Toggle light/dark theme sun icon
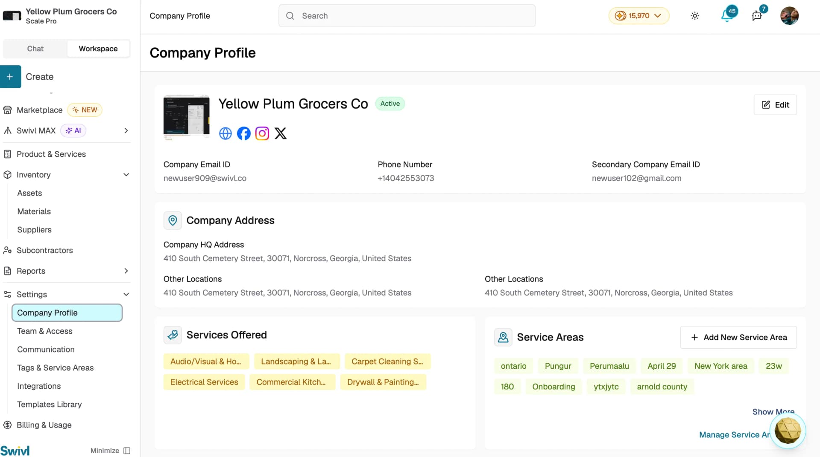The image size is (820, 457). [x=695, y=16]
